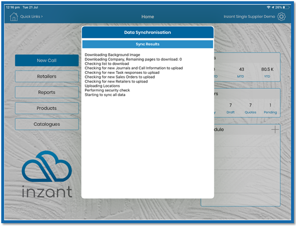The image size is (296, 226).
Task: Open the settings gear icon
Action: click(281, 17)
